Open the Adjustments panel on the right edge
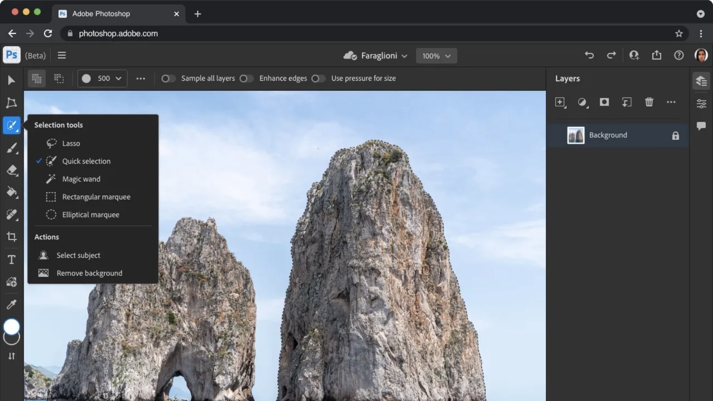Image resolution: width=713 pixels, height=401 pixels. pos(701,103)
